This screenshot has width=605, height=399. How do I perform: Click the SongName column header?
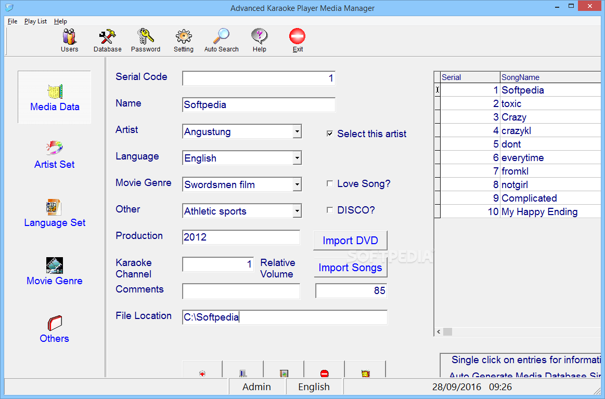[x=550, y=77]
